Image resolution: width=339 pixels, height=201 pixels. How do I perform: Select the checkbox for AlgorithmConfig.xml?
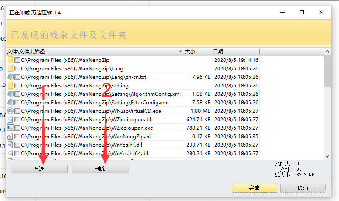click(x=17, y=94)
